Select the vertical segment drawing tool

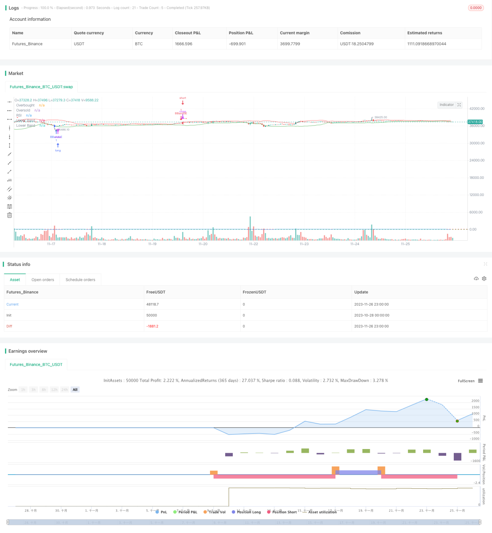click(9, 145)
